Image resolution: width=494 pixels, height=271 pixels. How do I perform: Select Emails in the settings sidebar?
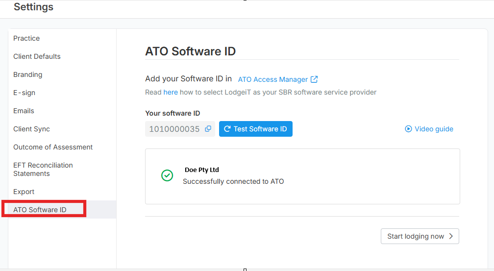[24, 111]
